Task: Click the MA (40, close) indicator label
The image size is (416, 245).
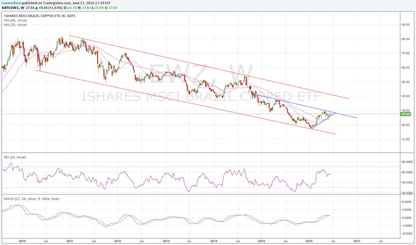Action: (15, 20)
